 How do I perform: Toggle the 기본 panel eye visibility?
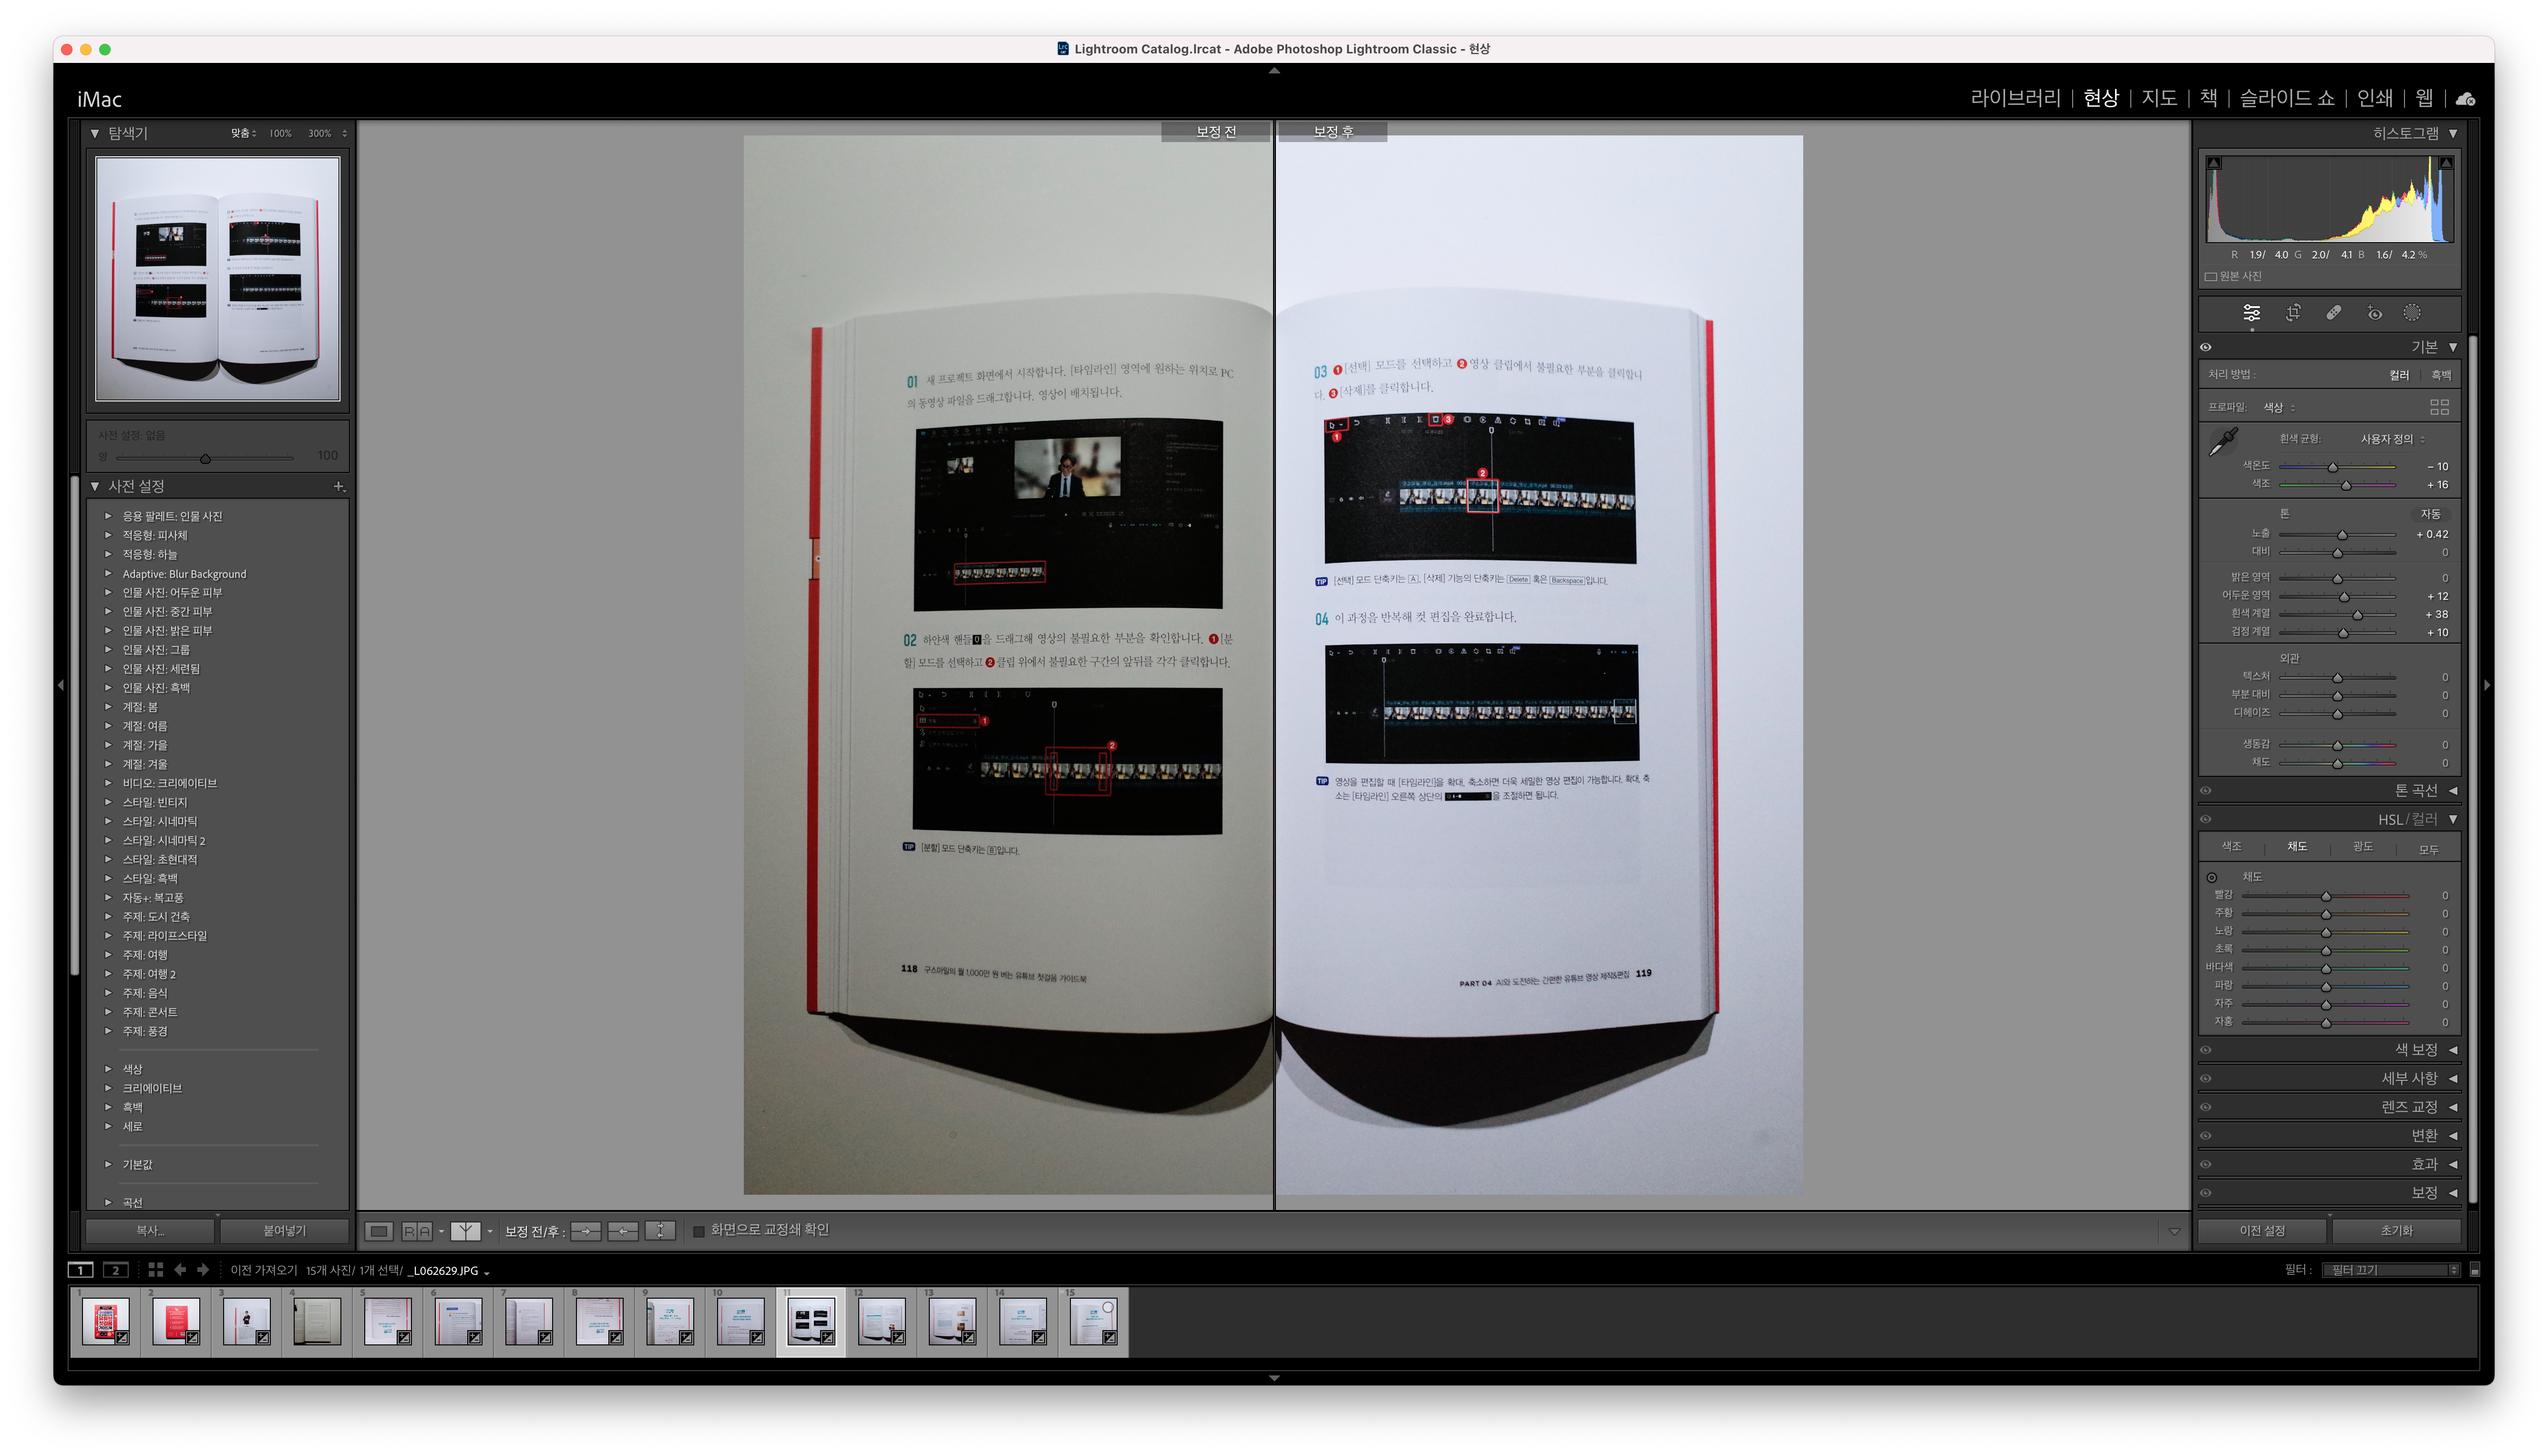click(x=2205, y=347)
